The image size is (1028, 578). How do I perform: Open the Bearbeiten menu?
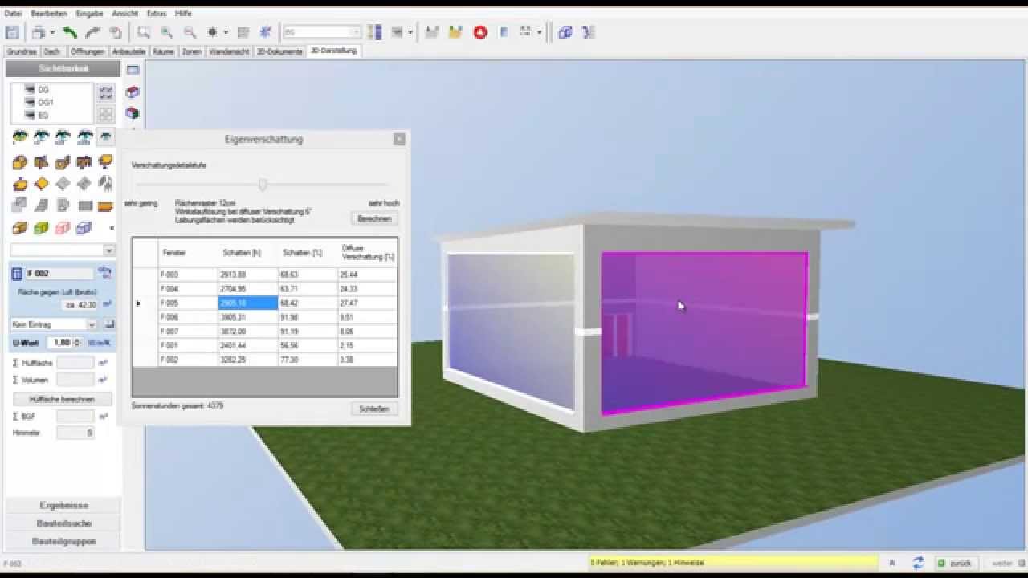(x=49, y=14)
